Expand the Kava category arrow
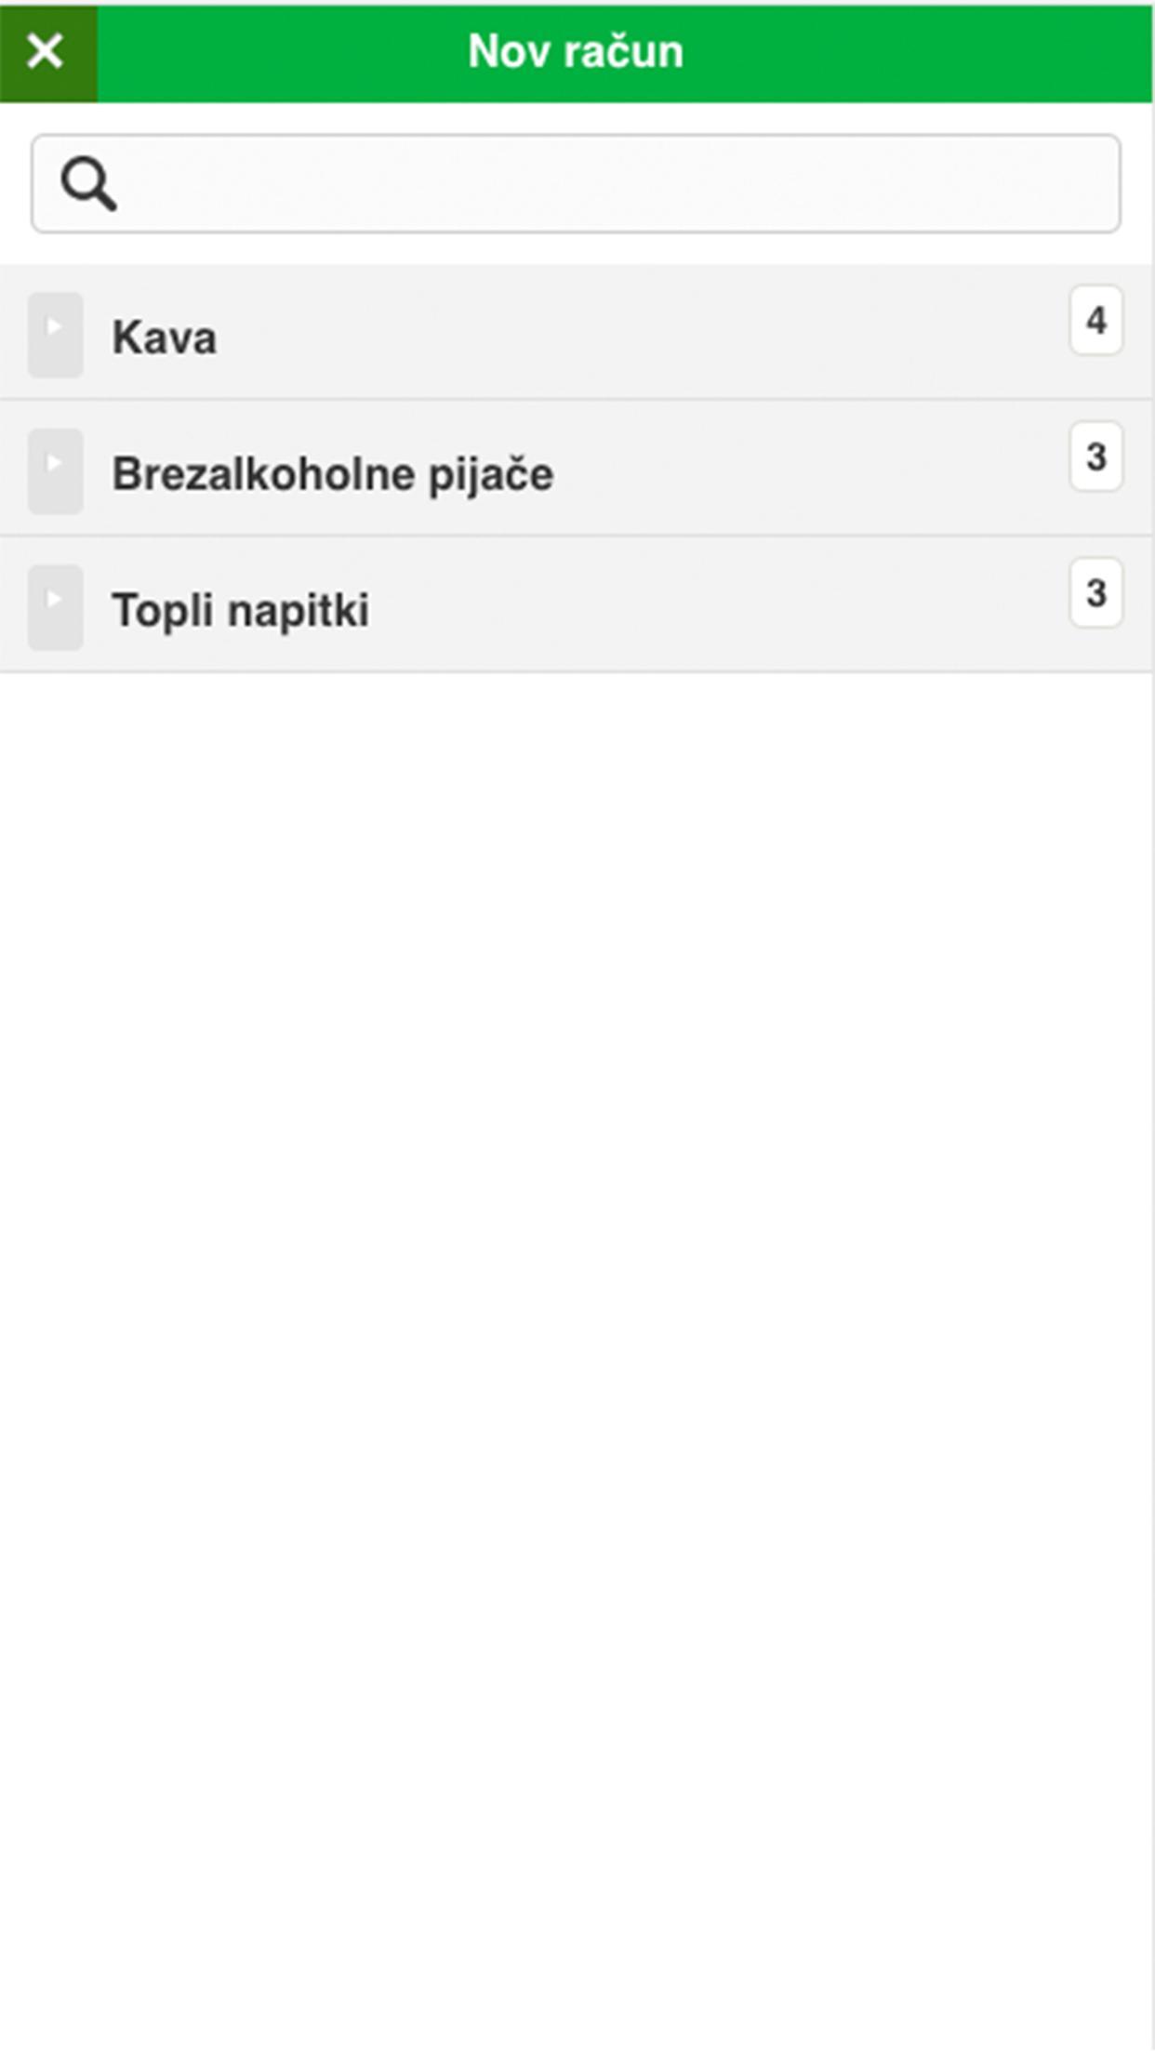 click(x=55, y=335)
